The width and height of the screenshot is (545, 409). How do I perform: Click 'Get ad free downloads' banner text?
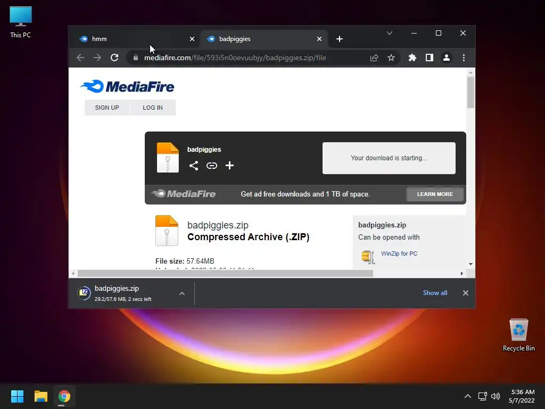tap(305, 194)
